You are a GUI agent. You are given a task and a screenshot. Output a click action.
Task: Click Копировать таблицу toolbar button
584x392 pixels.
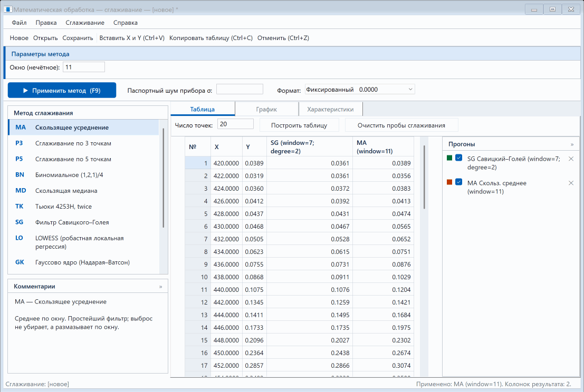[x=211, y=38]
